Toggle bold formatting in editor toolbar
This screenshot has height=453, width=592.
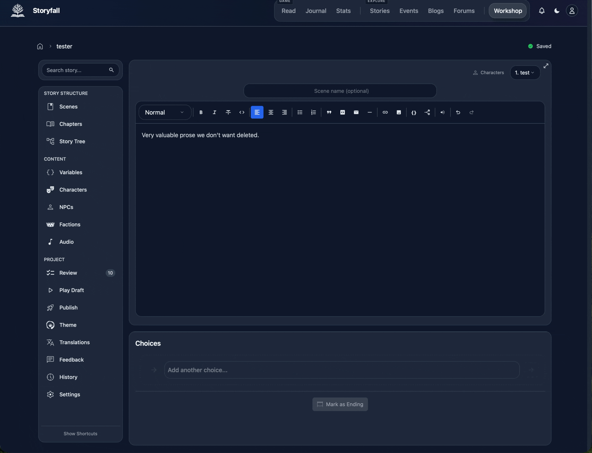click(201, 113)
